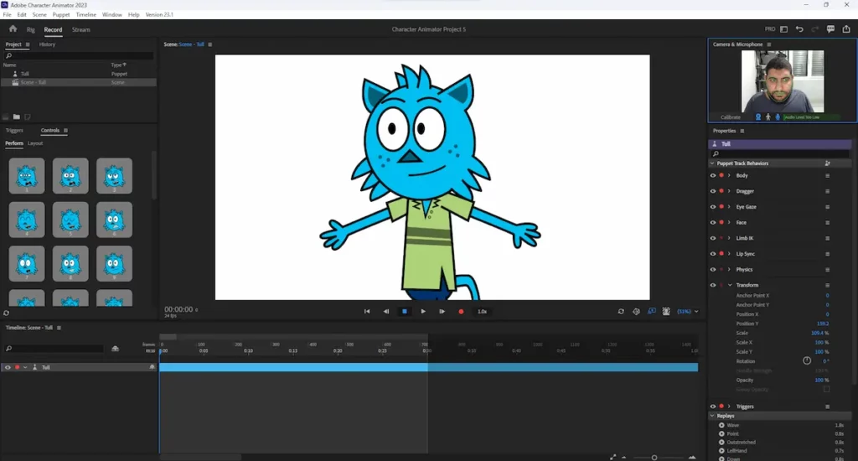Screen dimensions: 858x461
Task: Open the Puppet menu
Action: (60, 15)
